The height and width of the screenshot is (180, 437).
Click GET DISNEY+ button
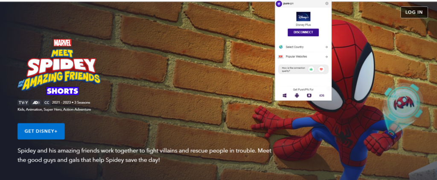tap(41, 131)
